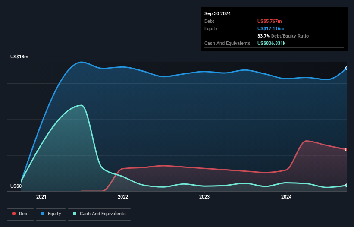This screenshot has width=354, height=227.
Task: Toggle the Debt series legend button
Action: point(21,214)
